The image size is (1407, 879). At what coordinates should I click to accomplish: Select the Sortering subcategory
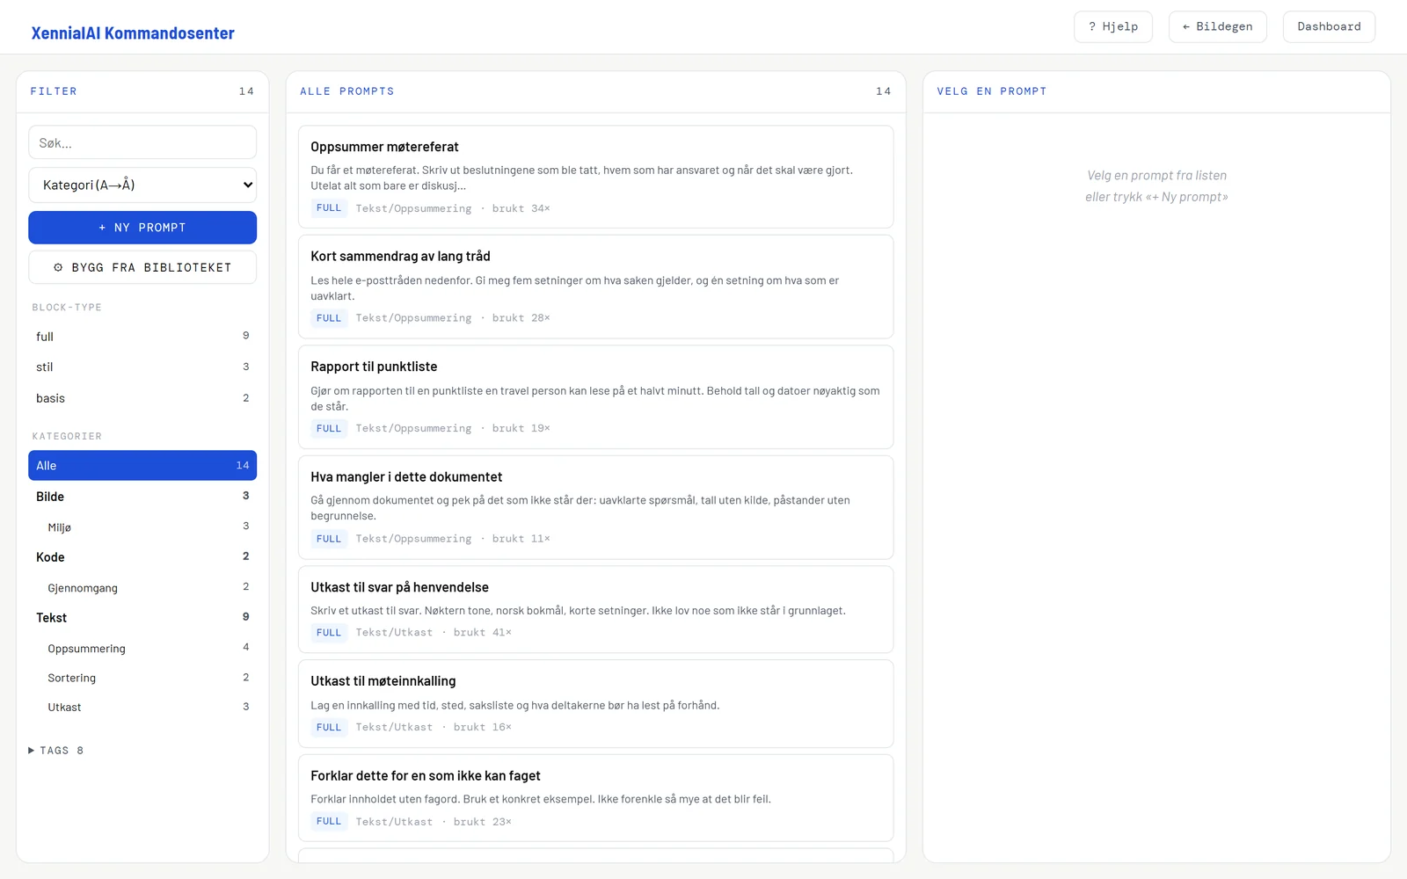tap(142, 678)
